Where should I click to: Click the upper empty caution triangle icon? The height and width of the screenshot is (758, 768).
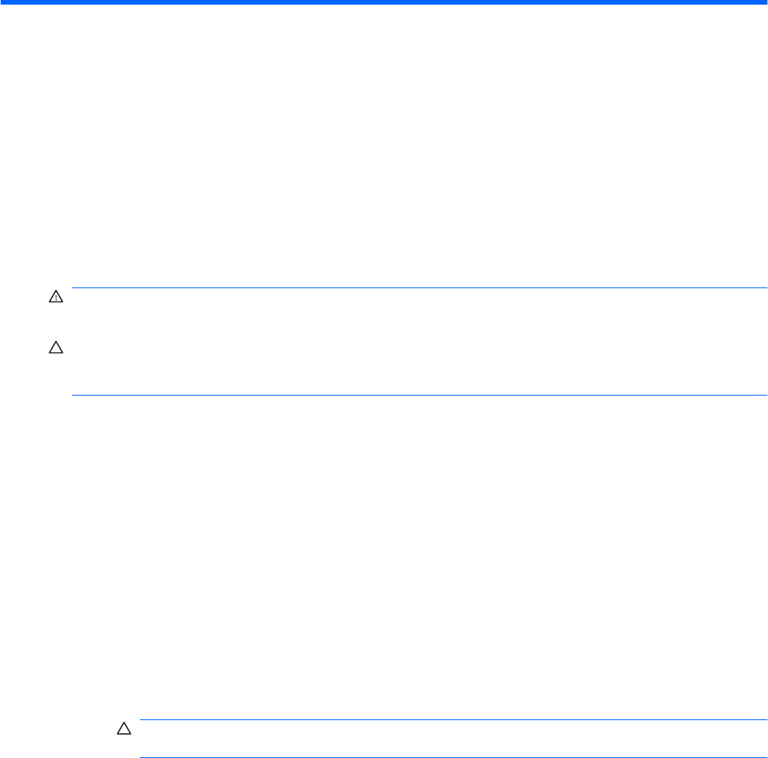(x=56, y=349)
